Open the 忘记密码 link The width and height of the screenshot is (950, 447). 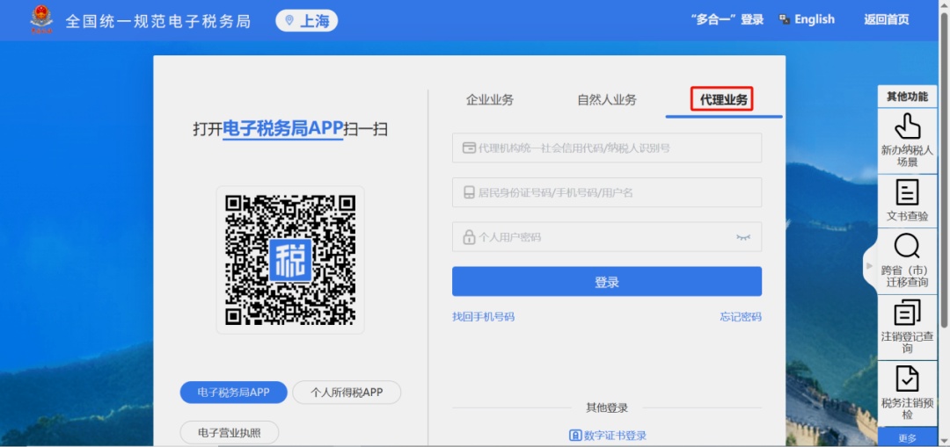click(741, 316)
